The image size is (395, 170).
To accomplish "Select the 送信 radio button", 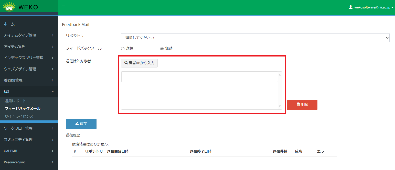I will coord(123,49).
